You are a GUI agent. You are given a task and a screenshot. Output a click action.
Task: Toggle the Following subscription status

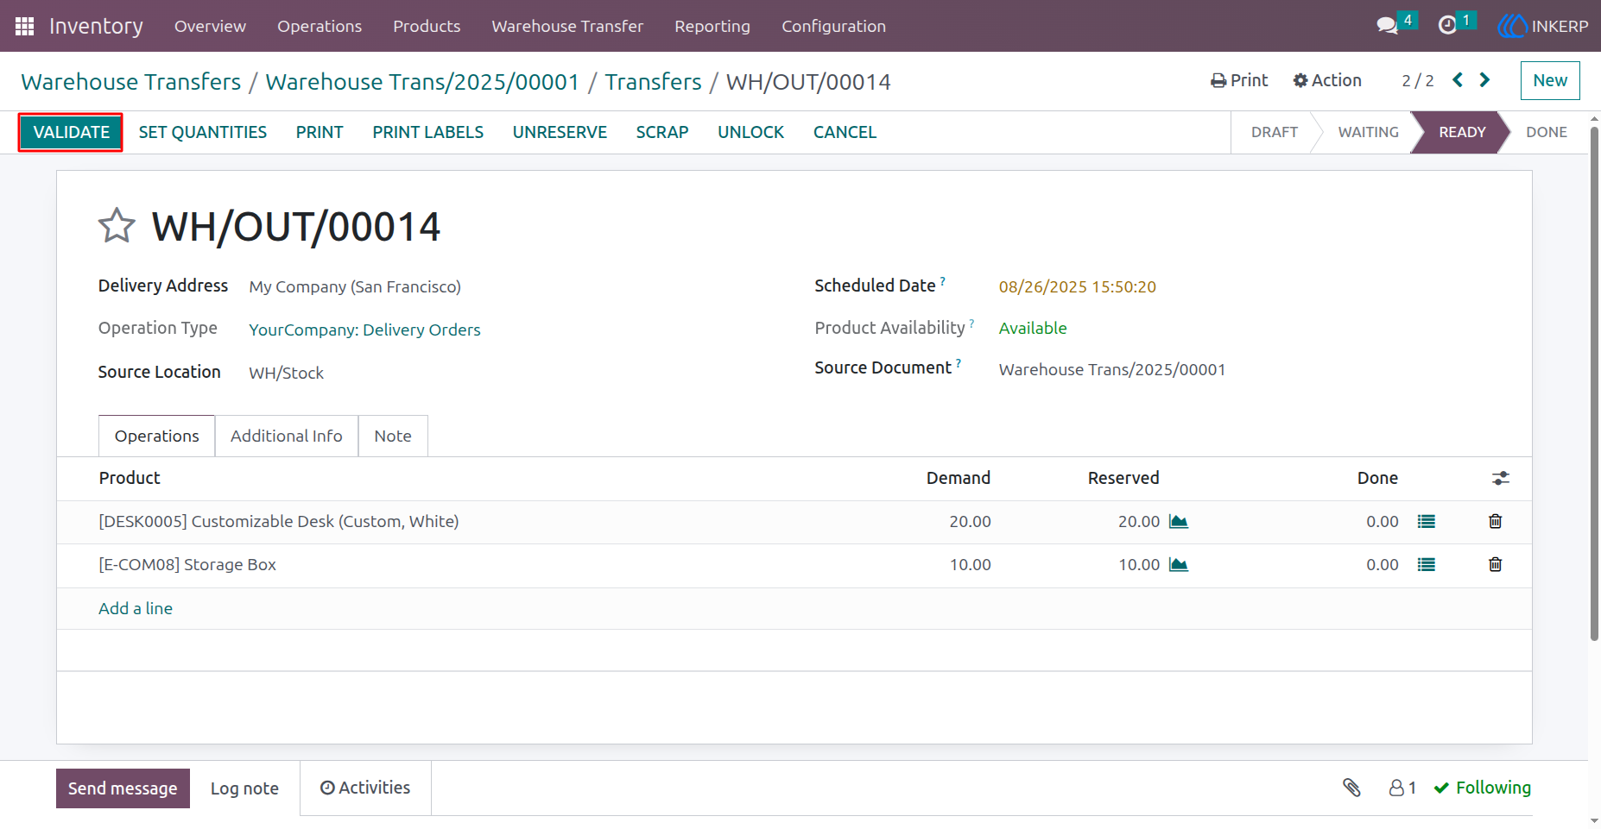coord(1483,788)
